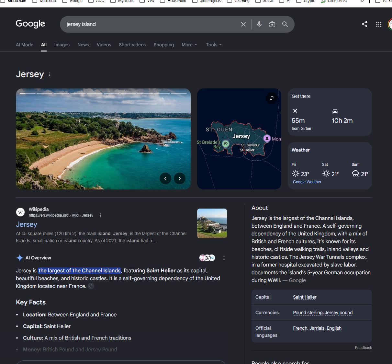Open the Saint Helier capital link
392x364 pixels.
[305, 297]
